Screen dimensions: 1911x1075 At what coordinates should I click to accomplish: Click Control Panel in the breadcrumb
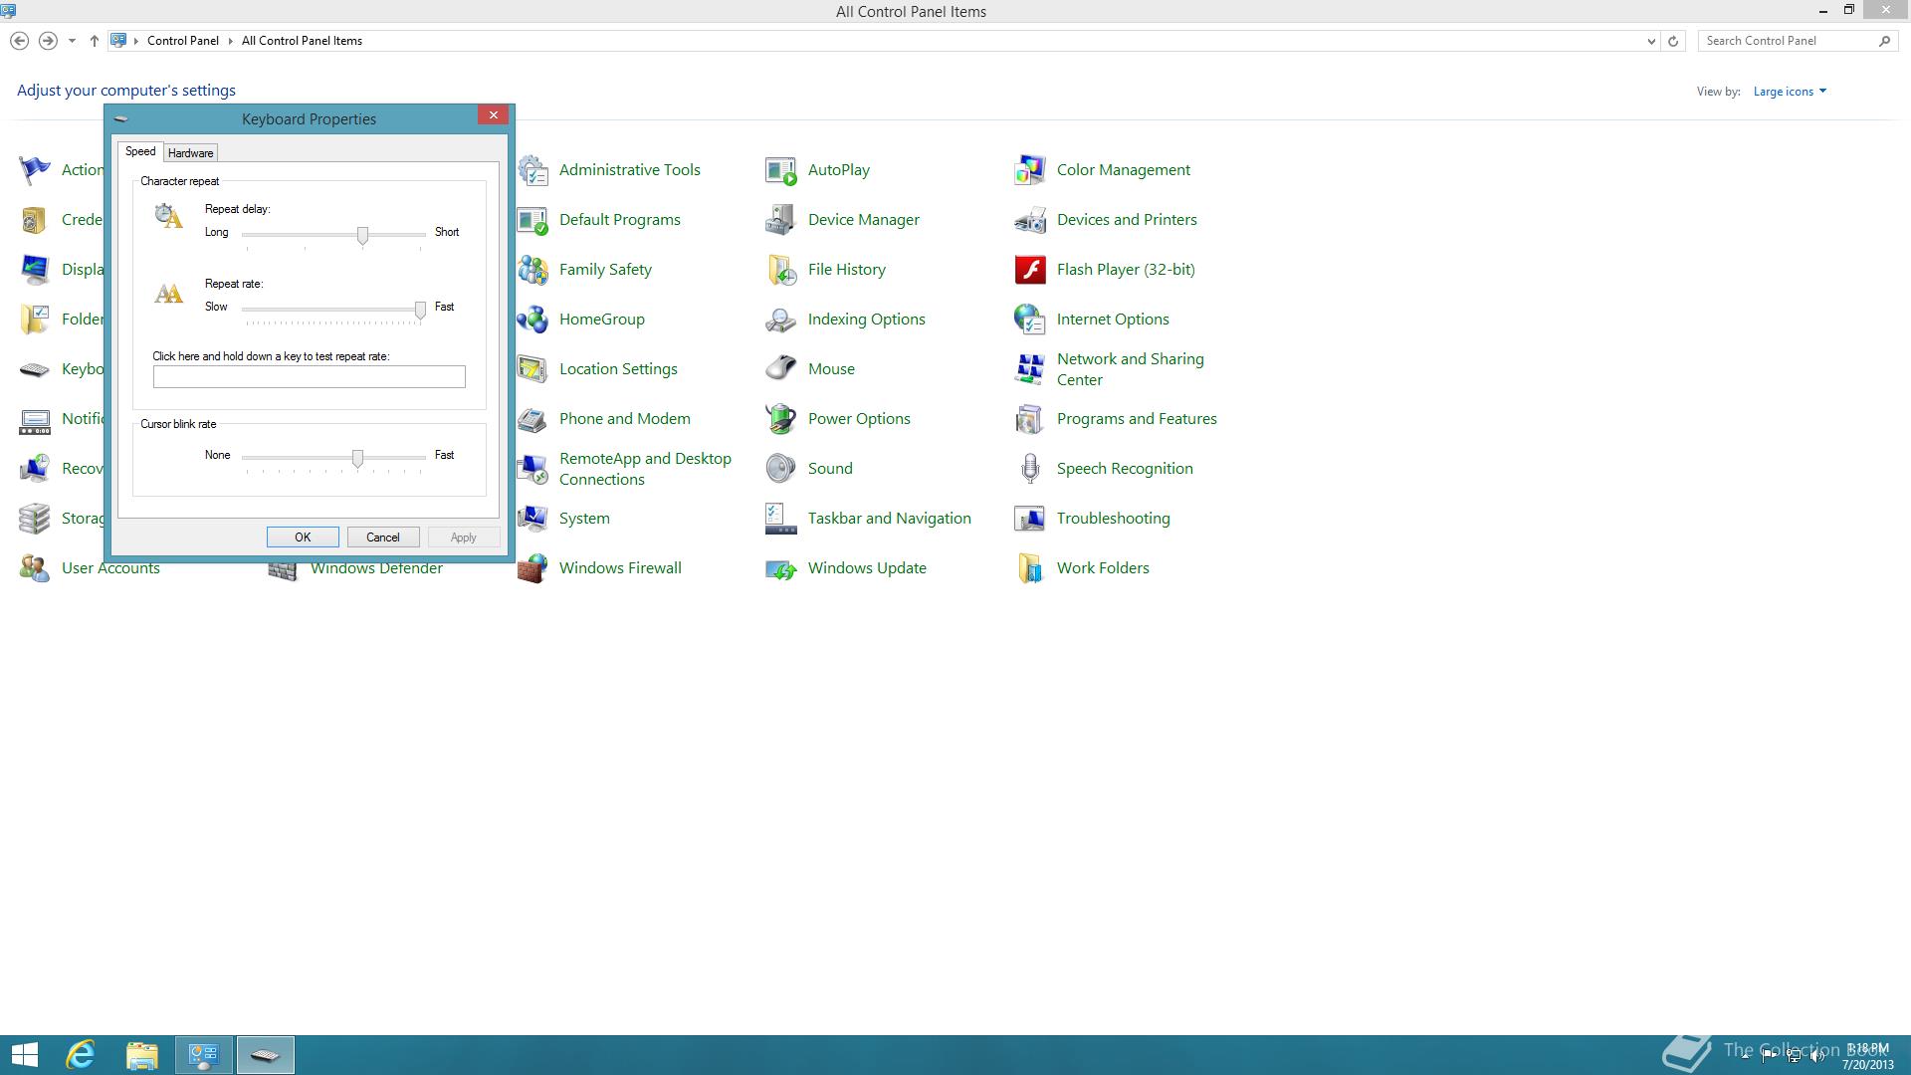pyautogui.click(x=183, y=41)
